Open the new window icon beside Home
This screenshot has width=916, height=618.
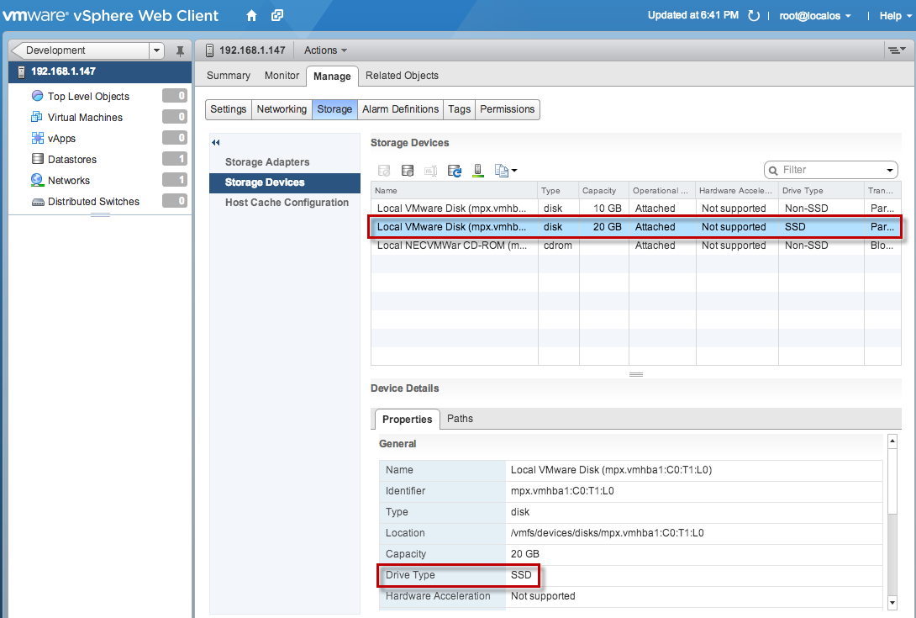click(277, 15)
